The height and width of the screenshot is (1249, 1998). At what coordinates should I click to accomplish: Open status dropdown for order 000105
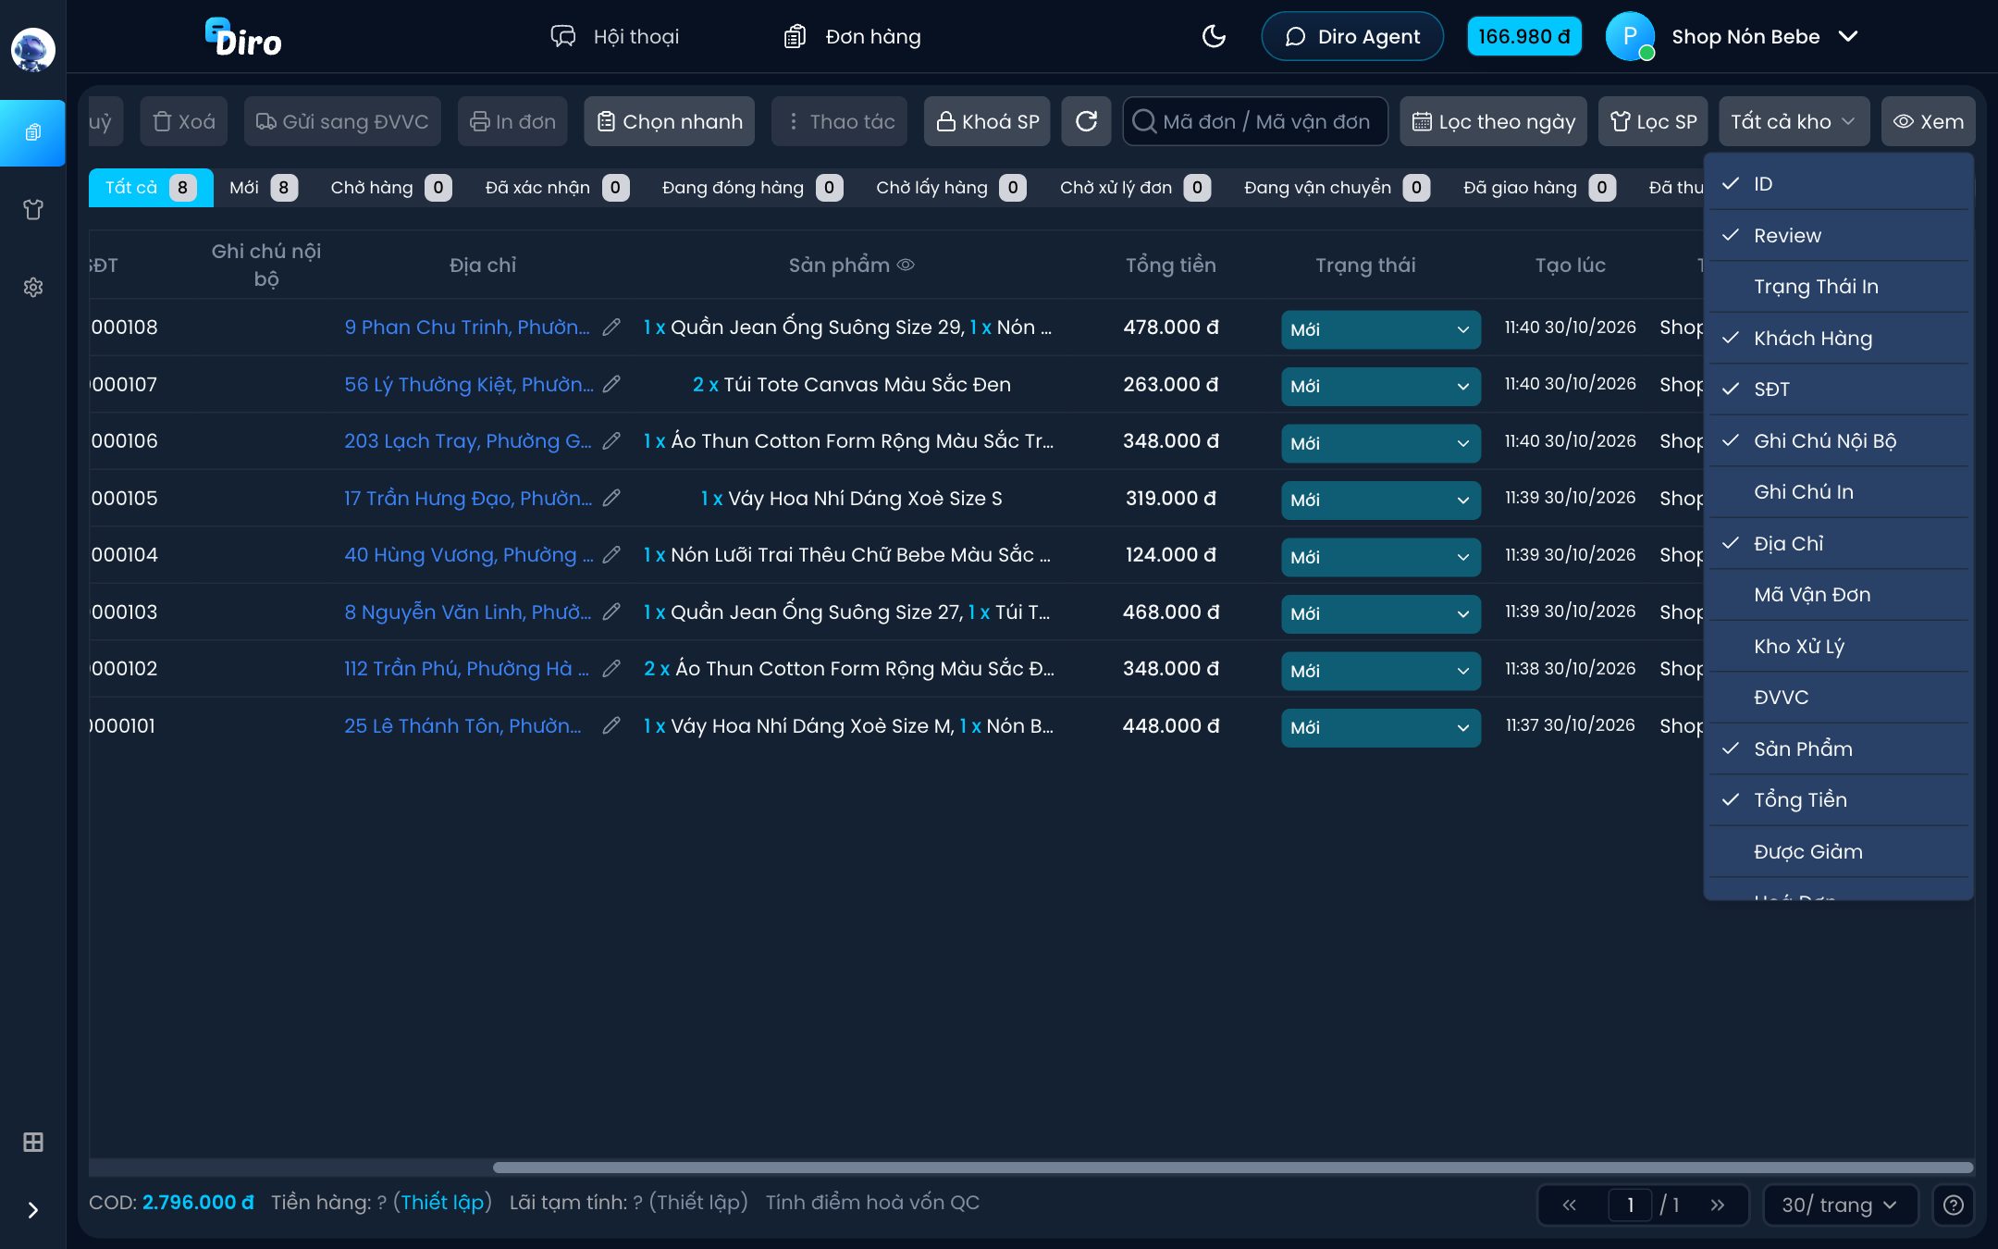pyautogui.click(x=1380, y=500)
